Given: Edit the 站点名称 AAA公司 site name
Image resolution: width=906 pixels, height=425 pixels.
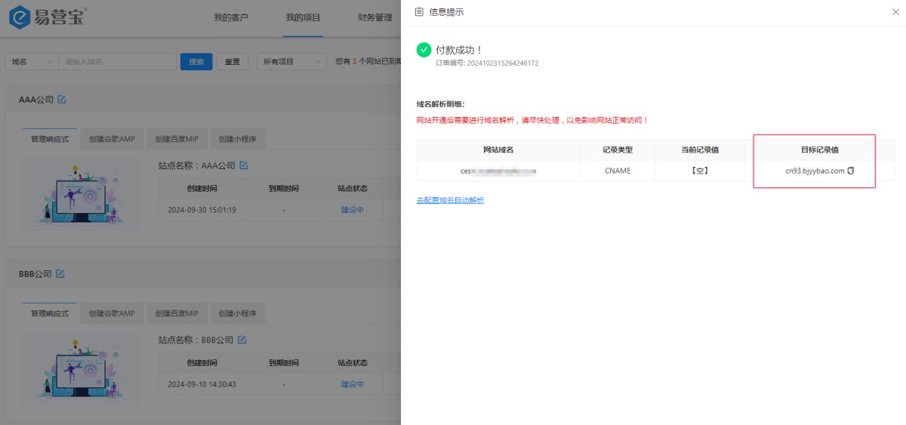Looking at the screenshot, I should point(243,165).
